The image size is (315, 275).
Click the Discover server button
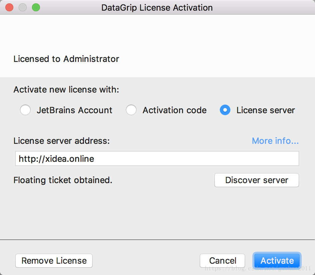tap(256, 180)
